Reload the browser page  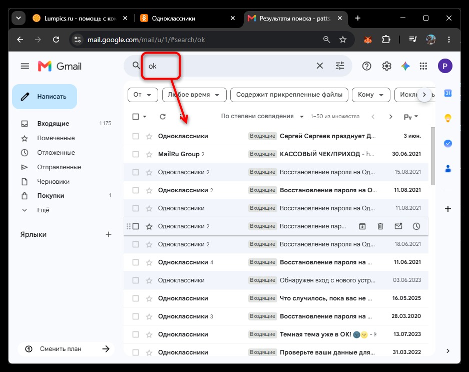pos(56,40)
